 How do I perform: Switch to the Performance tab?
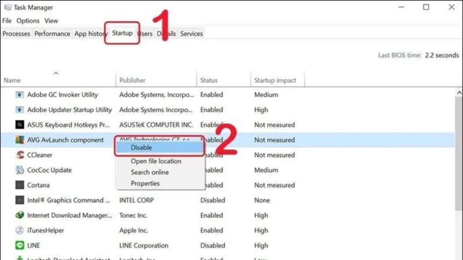[x=52, y=34]
